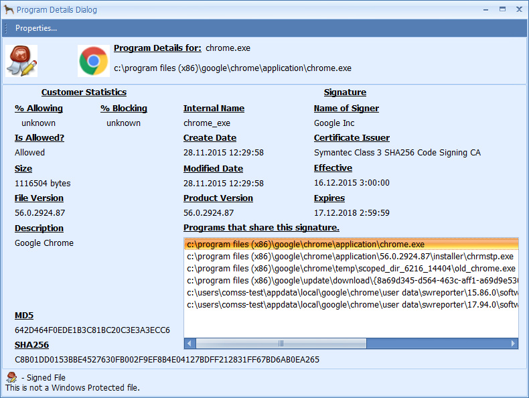Click the chrome.exe file path text
Viewport: 529px width, 398px height.
tap(232, 68)
